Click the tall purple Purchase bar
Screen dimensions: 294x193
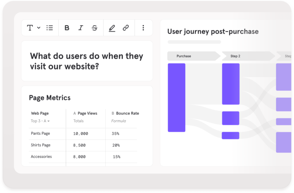tap(176, 98)
